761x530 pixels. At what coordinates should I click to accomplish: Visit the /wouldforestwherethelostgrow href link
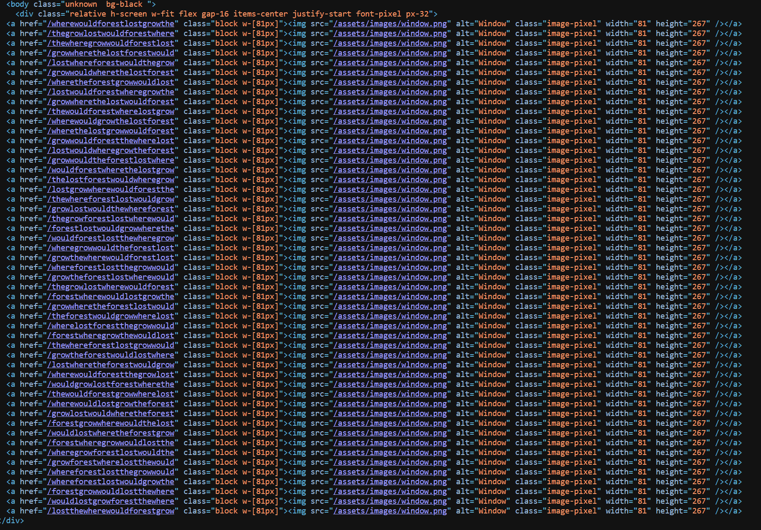point(111,170)
